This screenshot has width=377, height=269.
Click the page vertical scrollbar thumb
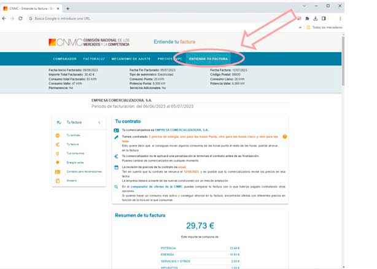tap(343, 61)
